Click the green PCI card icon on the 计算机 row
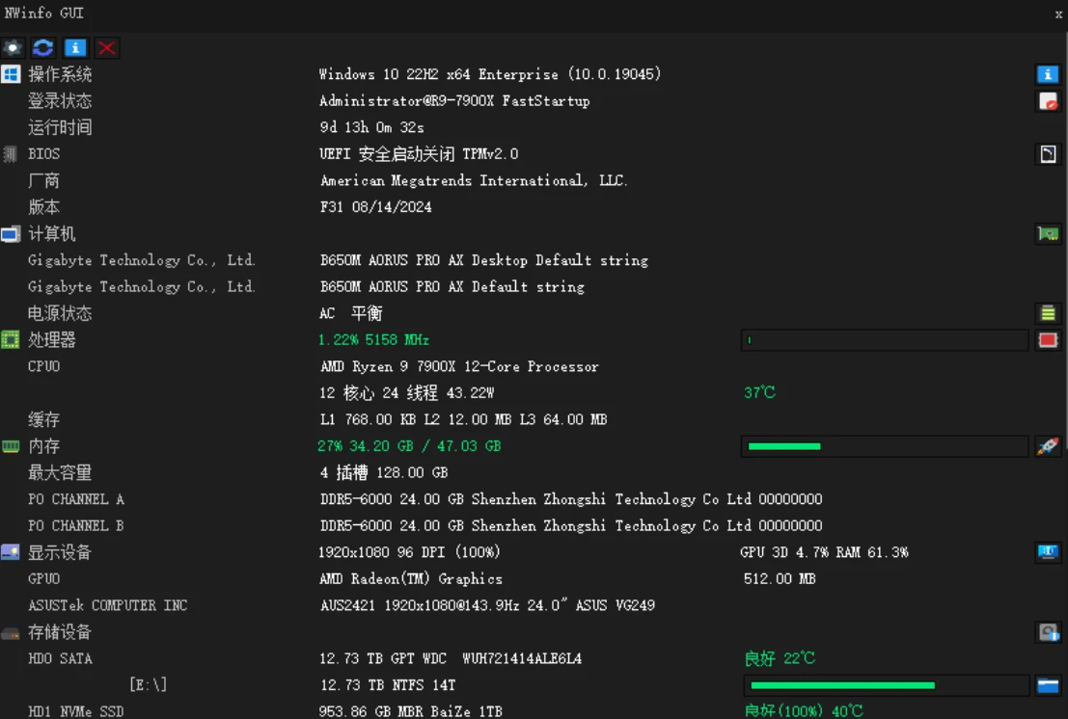Image resolution: width=1068 pixels, height=719 pixels. tap(1048, 234)
